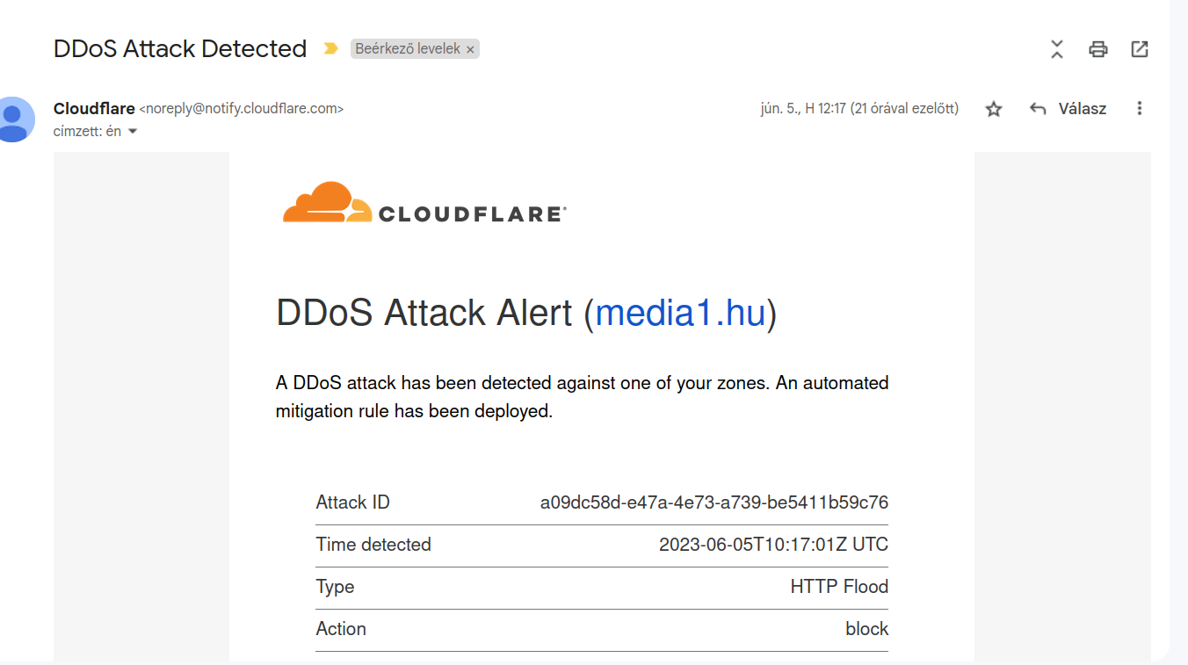Image resolution: width=1188 pixels, height=665 pixels.
Task: Click the Time detected value 2023-06-05T10:17:01Z
Action: [773, 545]
